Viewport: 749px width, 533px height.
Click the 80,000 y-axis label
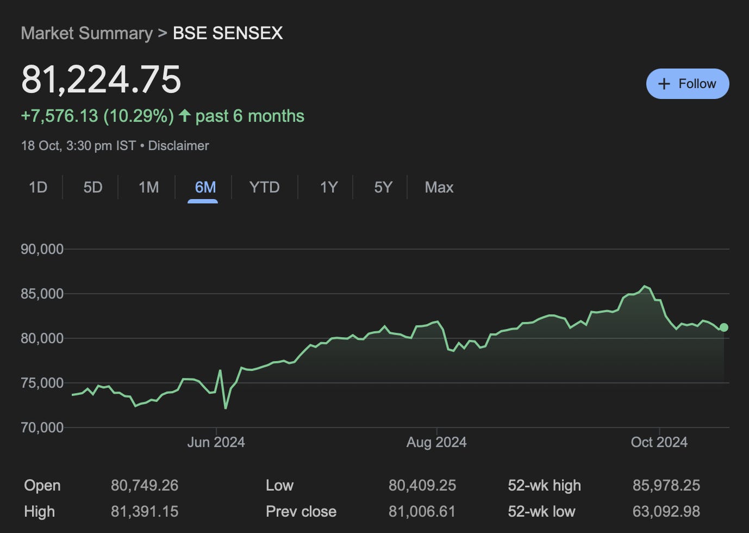pyautogui.click(x=42, y=338)
